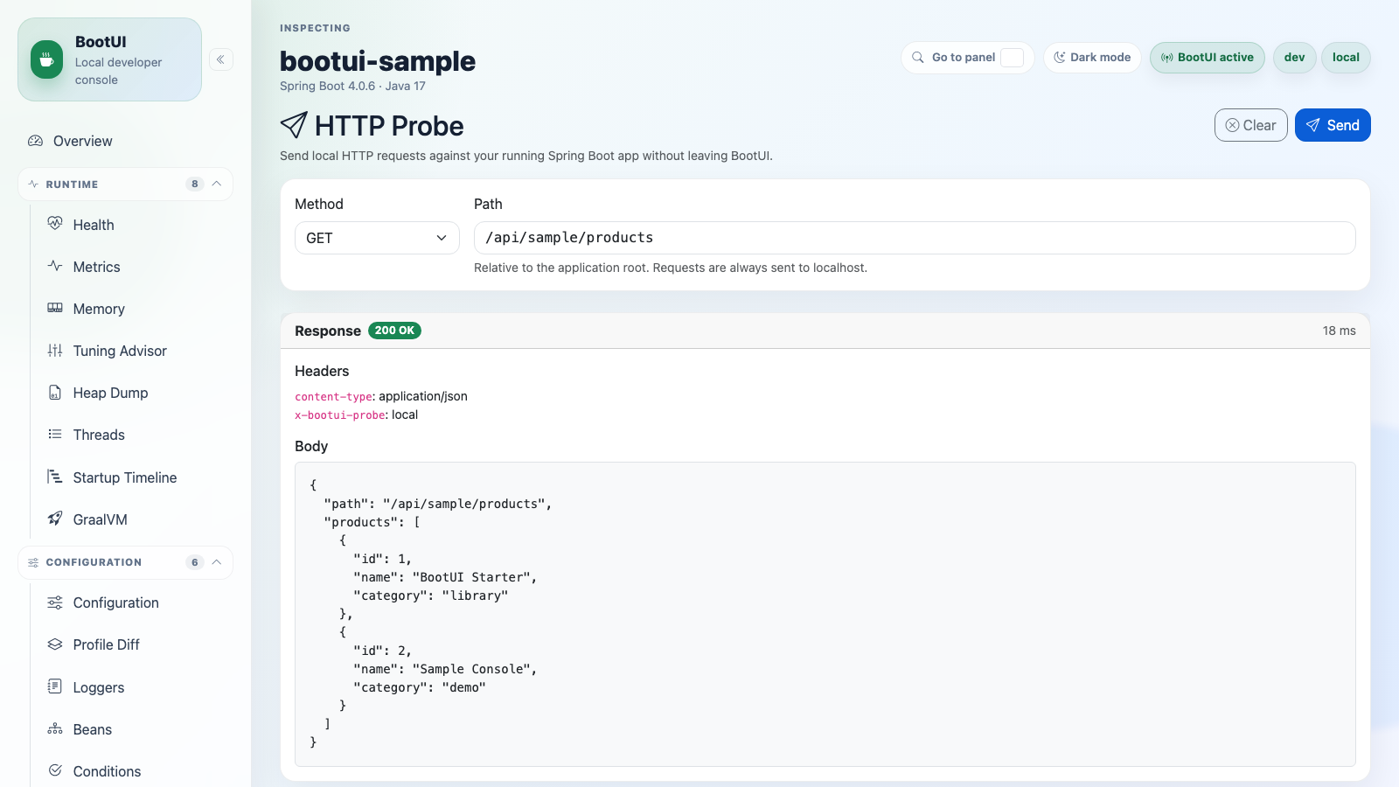This screenshot has width=1399, height=787.
Task: Open the Method GET dropdown
Action: 377,238
